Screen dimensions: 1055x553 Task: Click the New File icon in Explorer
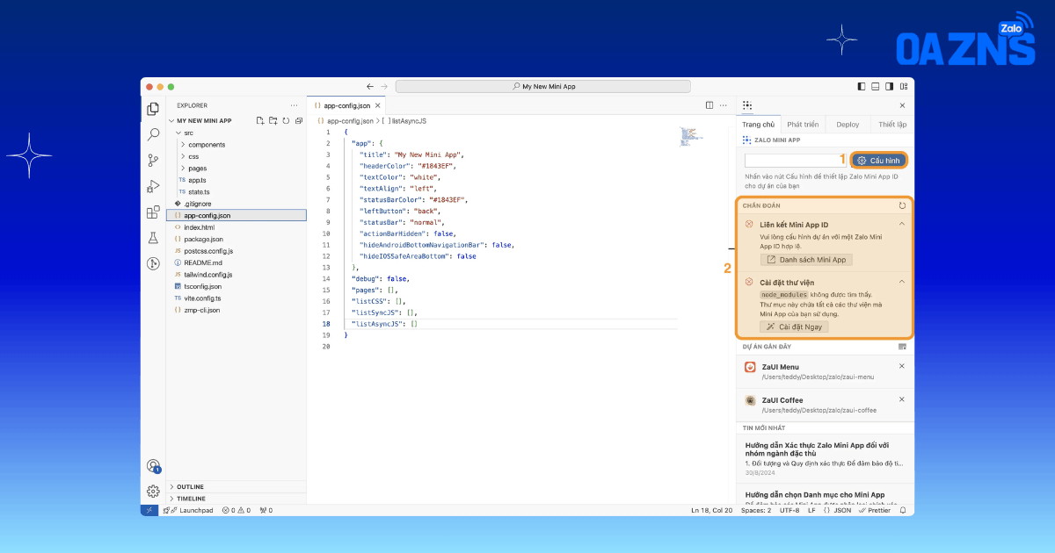(x=260, y=120)
